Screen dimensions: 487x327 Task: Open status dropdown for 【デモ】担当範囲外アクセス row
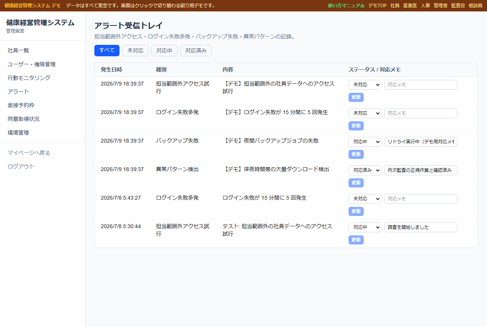[365, 85]
